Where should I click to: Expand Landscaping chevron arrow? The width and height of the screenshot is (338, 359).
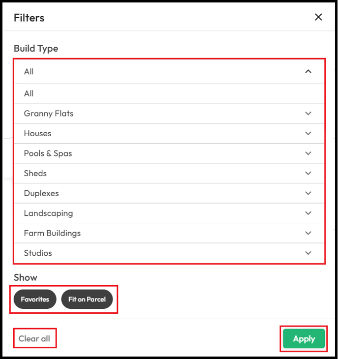pyautogui.click(x=308, y=213)
